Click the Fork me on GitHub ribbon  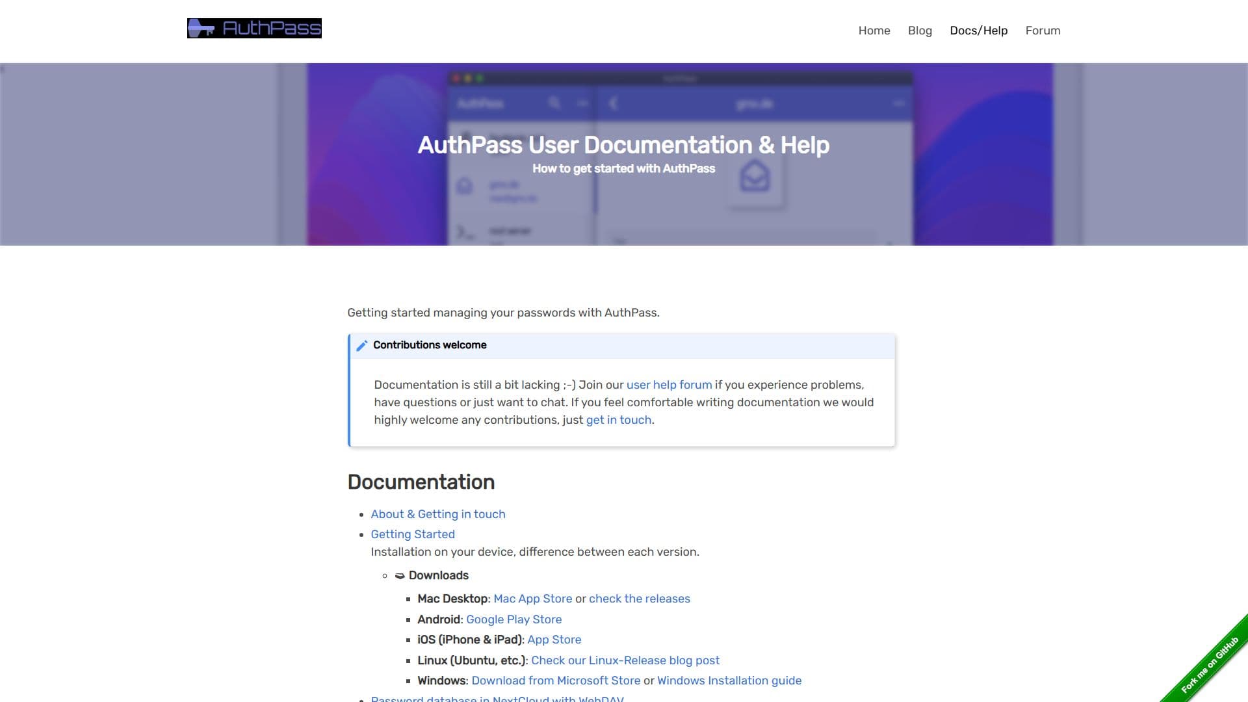pyautogui.click(x=1210, y=665)
